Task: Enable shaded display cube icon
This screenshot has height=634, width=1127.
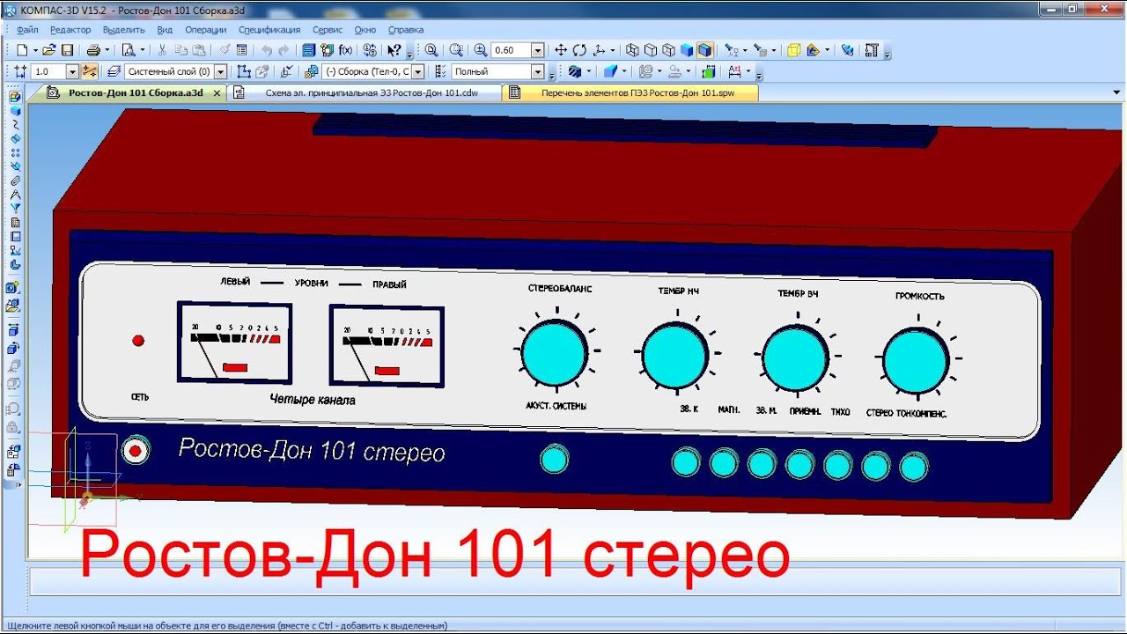Action: [687, 50]
